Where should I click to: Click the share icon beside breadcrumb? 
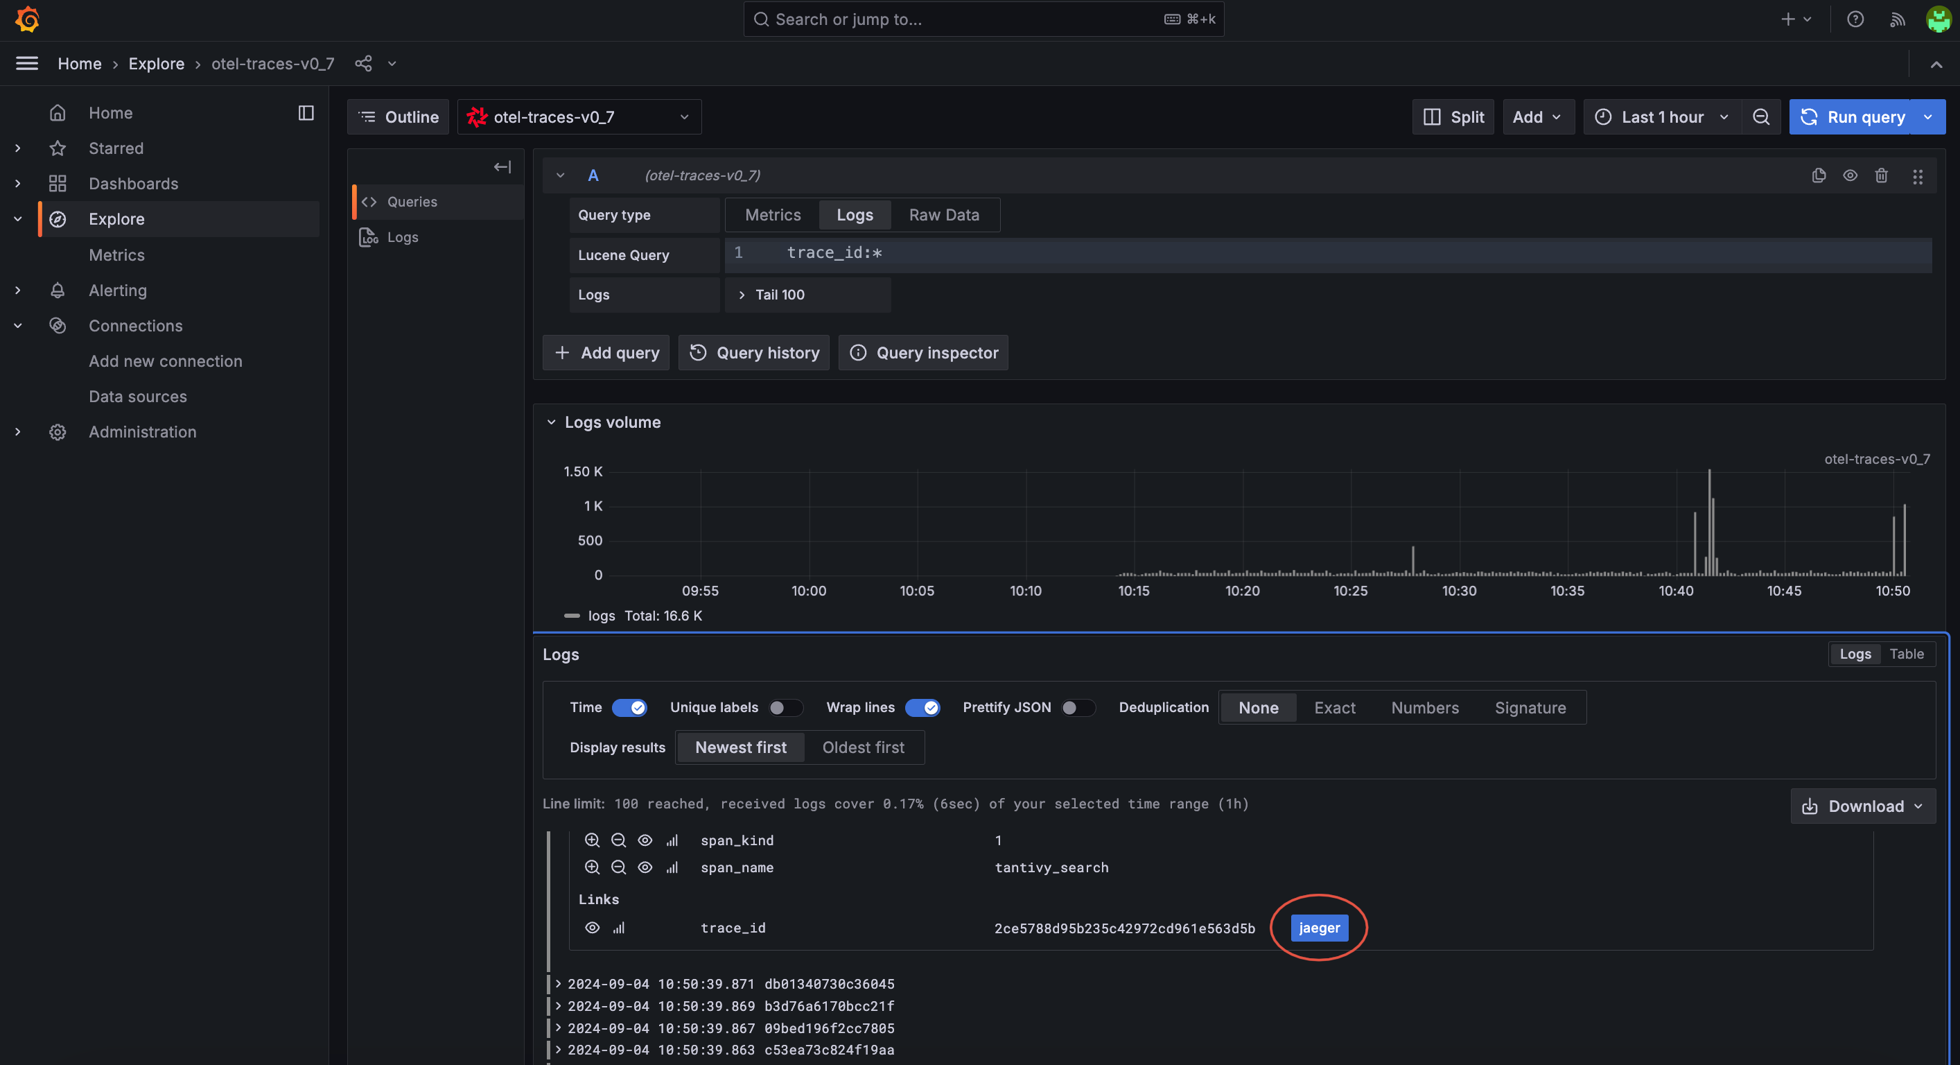tap(364, 63)
